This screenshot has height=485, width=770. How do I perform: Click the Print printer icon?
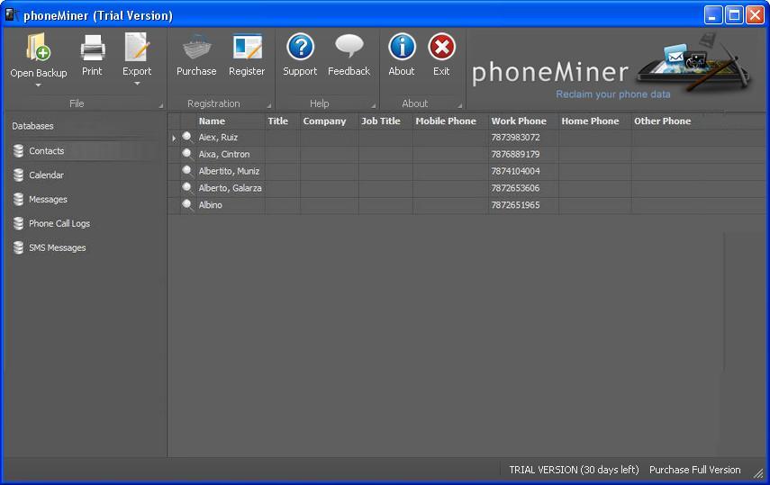93,48
